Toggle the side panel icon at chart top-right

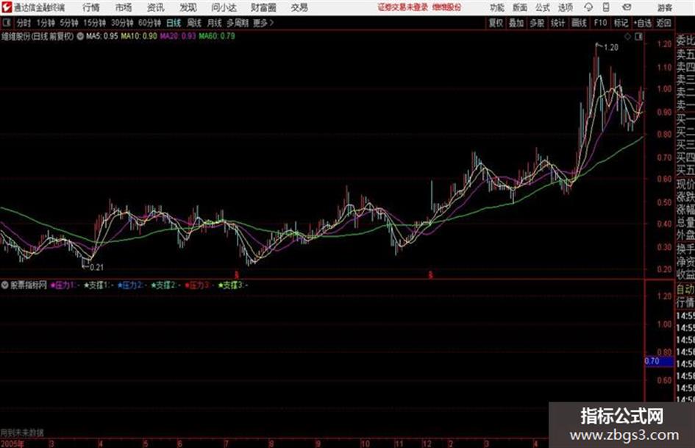pos(638,37)
